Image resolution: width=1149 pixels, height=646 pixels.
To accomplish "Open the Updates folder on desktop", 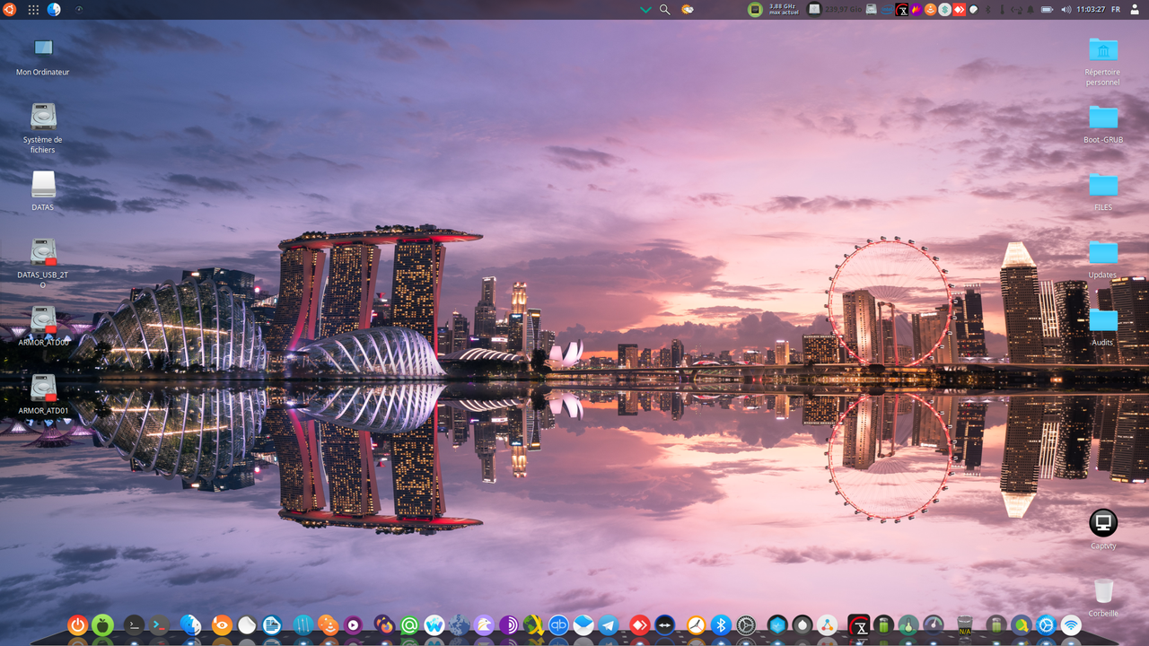I will coord(1103,252).
